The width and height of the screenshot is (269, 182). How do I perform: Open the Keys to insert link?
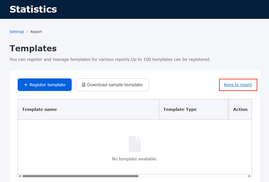point(238,85)
